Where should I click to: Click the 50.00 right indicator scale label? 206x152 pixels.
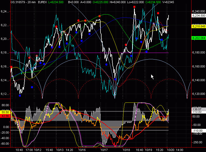(x=196, y=116)
